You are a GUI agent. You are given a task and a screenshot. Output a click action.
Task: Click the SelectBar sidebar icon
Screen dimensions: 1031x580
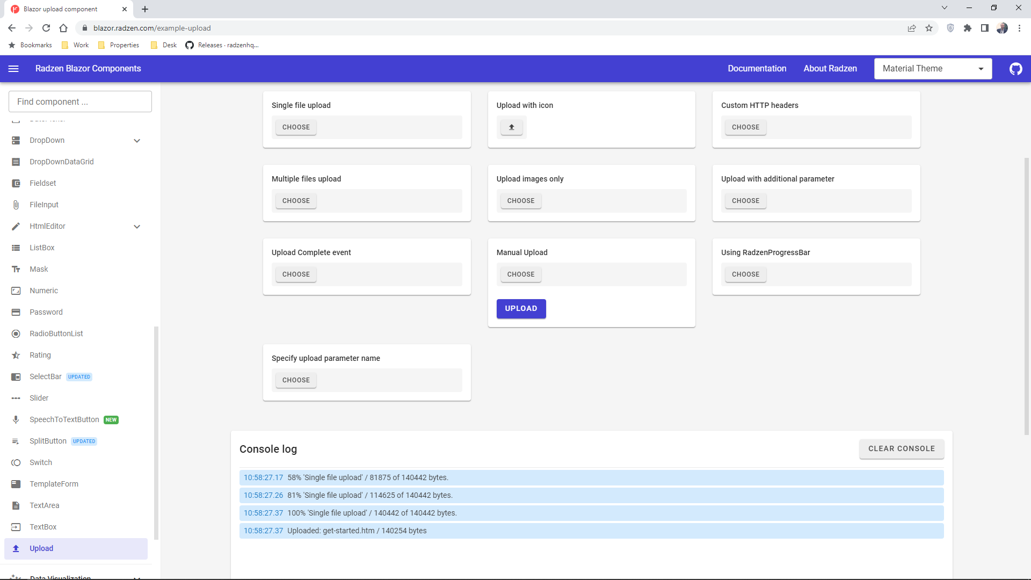(x=16, y=377)
